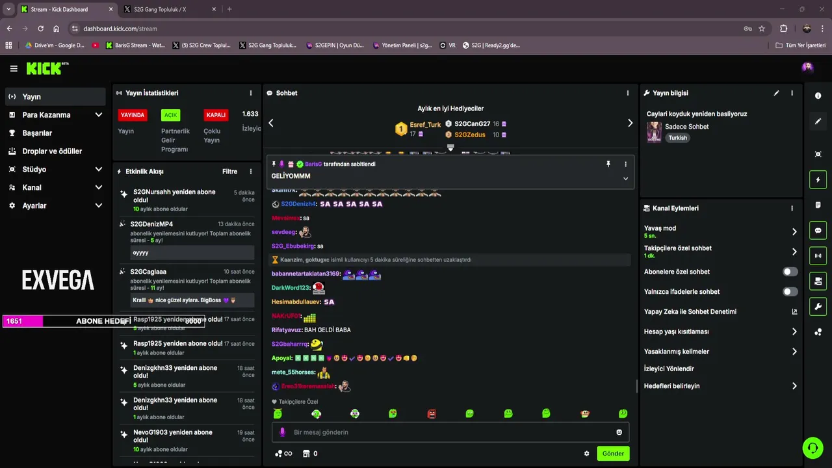
Task: Expand Kanal sidebar section
Action: [99, 188]
